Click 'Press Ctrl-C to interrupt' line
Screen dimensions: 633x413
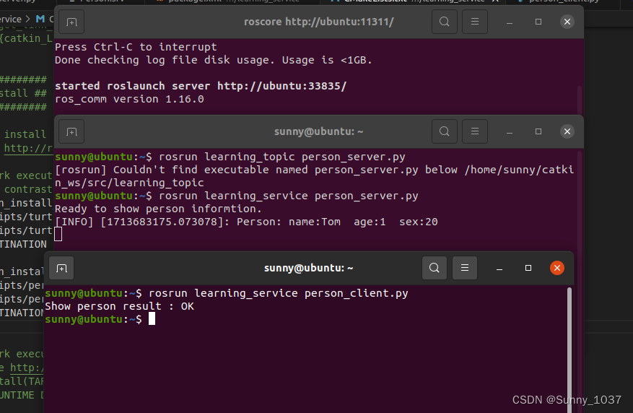[136, 47]
